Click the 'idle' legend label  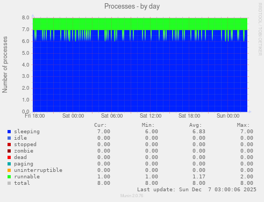coord(20,138)
